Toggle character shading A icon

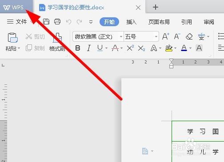click(x=199, y=48)
